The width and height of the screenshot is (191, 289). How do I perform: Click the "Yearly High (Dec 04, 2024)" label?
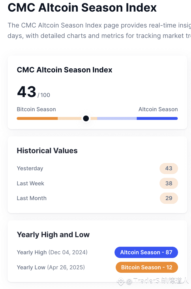(52, 253)
